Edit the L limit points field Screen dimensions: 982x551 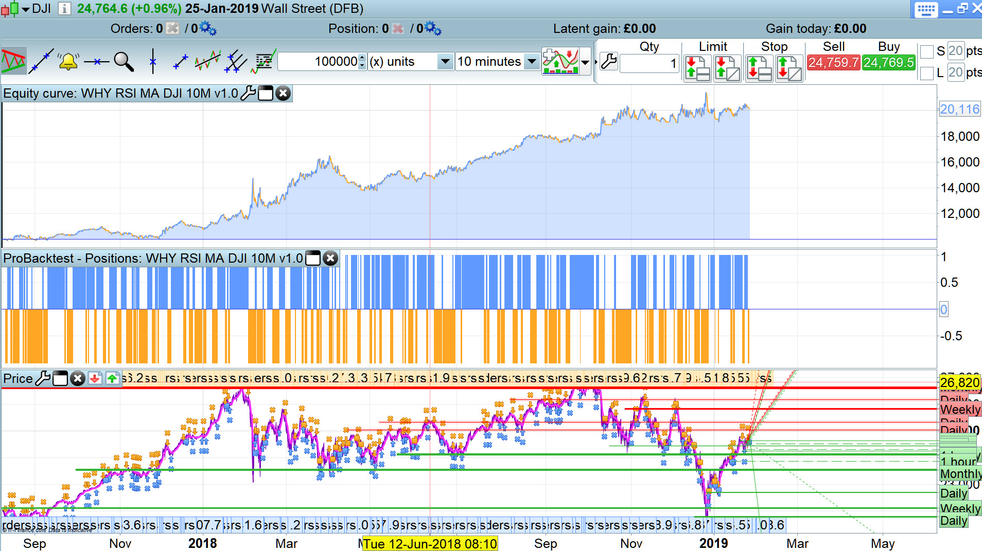point(956,72)
